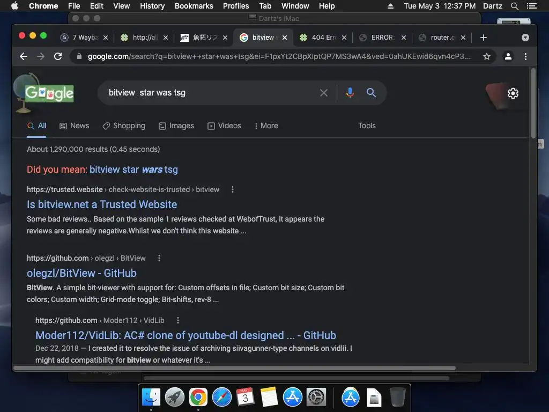This screenshot has width=549, height=412.
Task: Click the google.com address bar
Action: [278, 56]
